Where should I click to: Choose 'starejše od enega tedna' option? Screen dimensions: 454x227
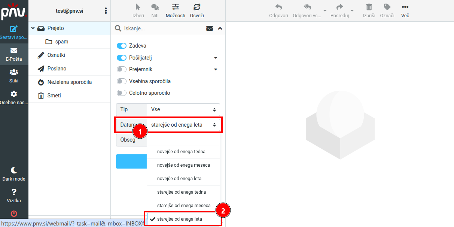[182, 192]
